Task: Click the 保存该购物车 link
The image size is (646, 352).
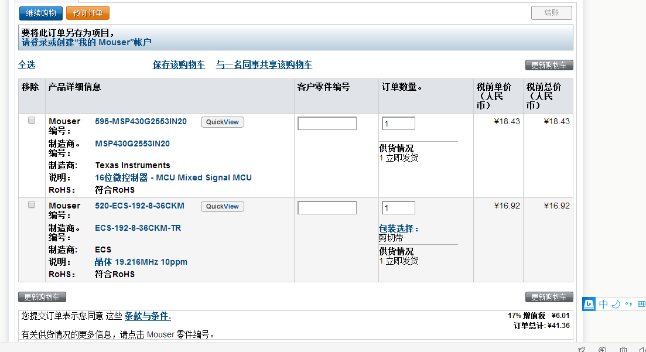Action: 179,64
